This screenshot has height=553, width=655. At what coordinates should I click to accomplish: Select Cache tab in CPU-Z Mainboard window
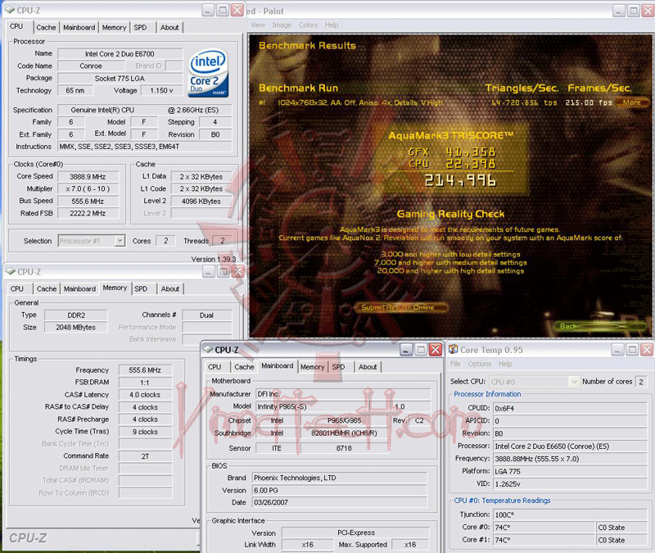click(244, 367)
